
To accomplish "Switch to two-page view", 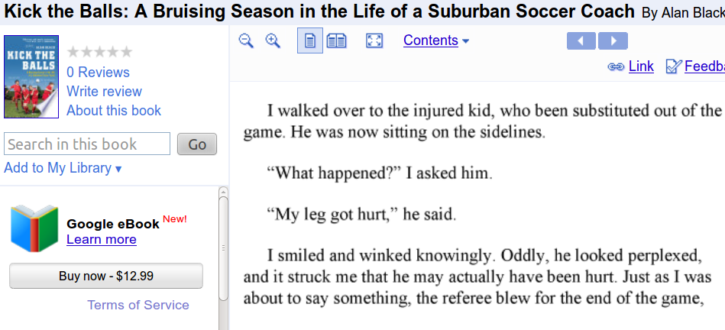I will 336,40.
